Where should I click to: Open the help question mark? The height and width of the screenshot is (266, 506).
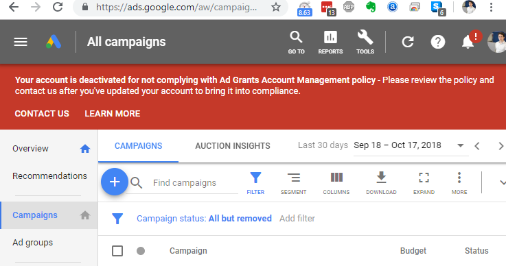point(438,42)
